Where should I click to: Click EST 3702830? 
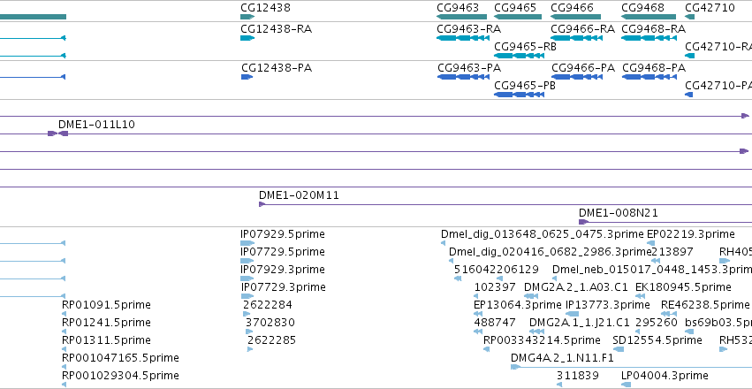click(249, 332)
